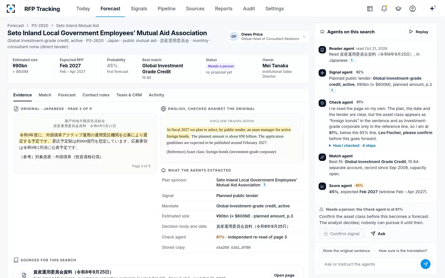Go to the Today tab

click(83, 9)
